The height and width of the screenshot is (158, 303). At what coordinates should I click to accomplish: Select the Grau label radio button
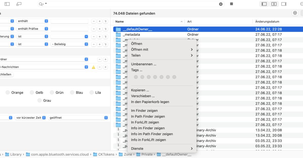39,100
